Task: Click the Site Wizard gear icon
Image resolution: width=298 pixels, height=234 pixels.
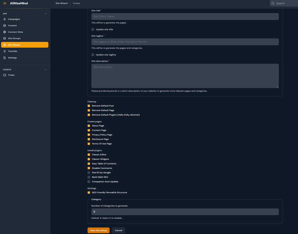Action: pyautogui.click(x=5, y=45)
